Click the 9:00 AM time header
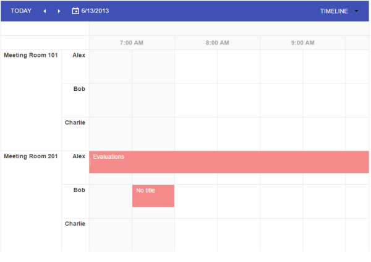The image size is (371, 262). pyautogui.click(x=302, y=43)
